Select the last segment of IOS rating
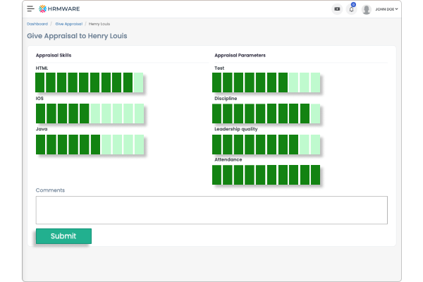This screenshot has width=423, height=282. 139,114
